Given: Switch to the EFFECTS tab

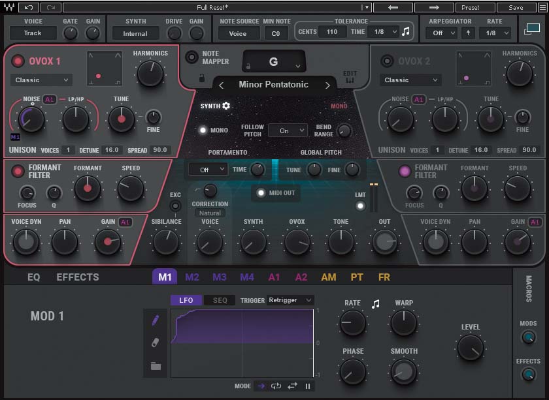Looking at the screenshot, I should point(78,277).
